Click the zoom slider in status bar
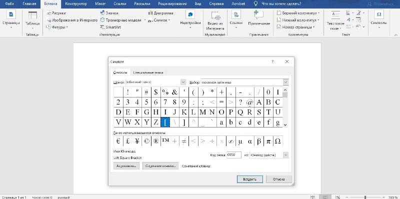 pos(365,197)
